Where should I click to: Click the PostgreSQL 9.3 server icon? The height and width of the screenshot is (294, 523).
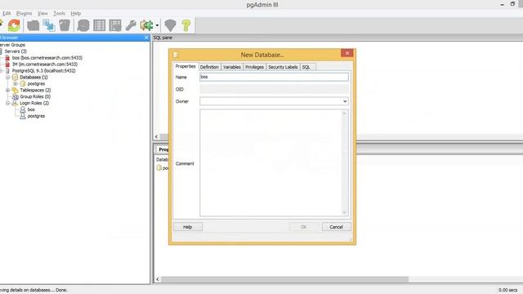click(7, 71)
